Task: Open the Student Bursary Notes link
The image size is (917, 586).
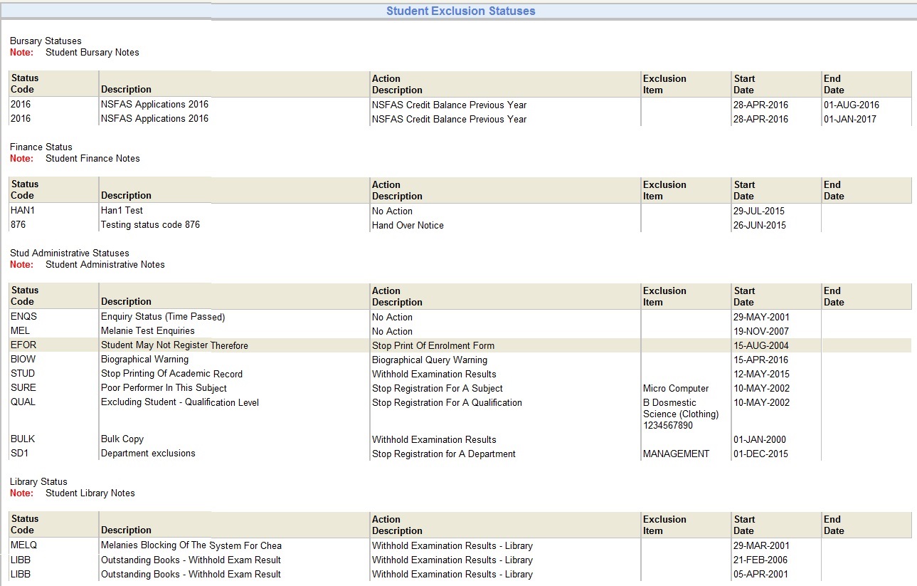Action: coord(91,52)
